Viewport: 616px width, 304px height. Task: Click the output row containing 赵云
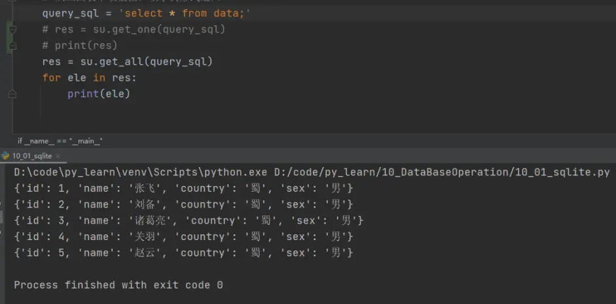coord(183,252)
